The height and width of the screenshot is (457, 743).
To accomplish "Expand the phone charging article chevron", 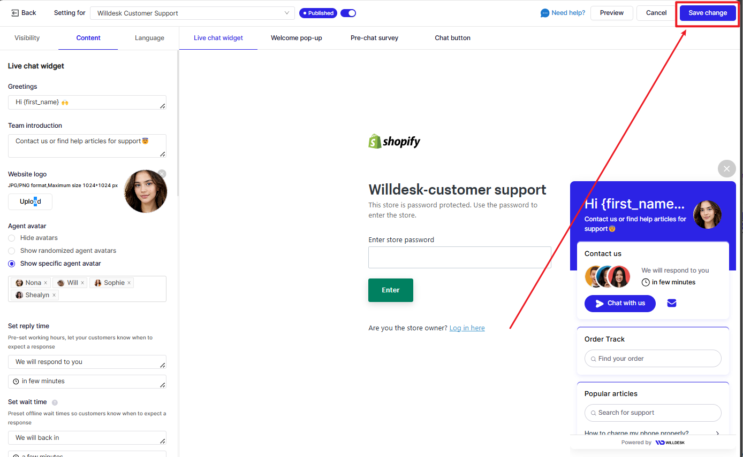I will click(717, 433).
